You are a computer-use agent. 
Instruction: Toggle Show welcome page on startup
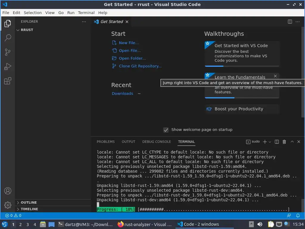click(x=166, y=130)
